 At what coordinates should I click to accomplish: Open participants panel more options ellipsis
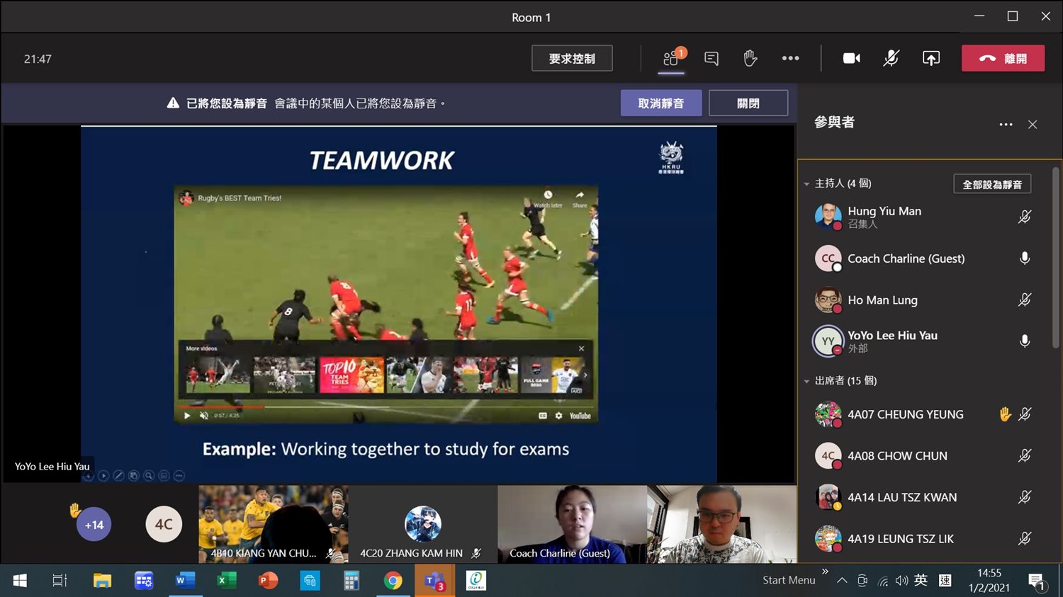click(1006, 124)
